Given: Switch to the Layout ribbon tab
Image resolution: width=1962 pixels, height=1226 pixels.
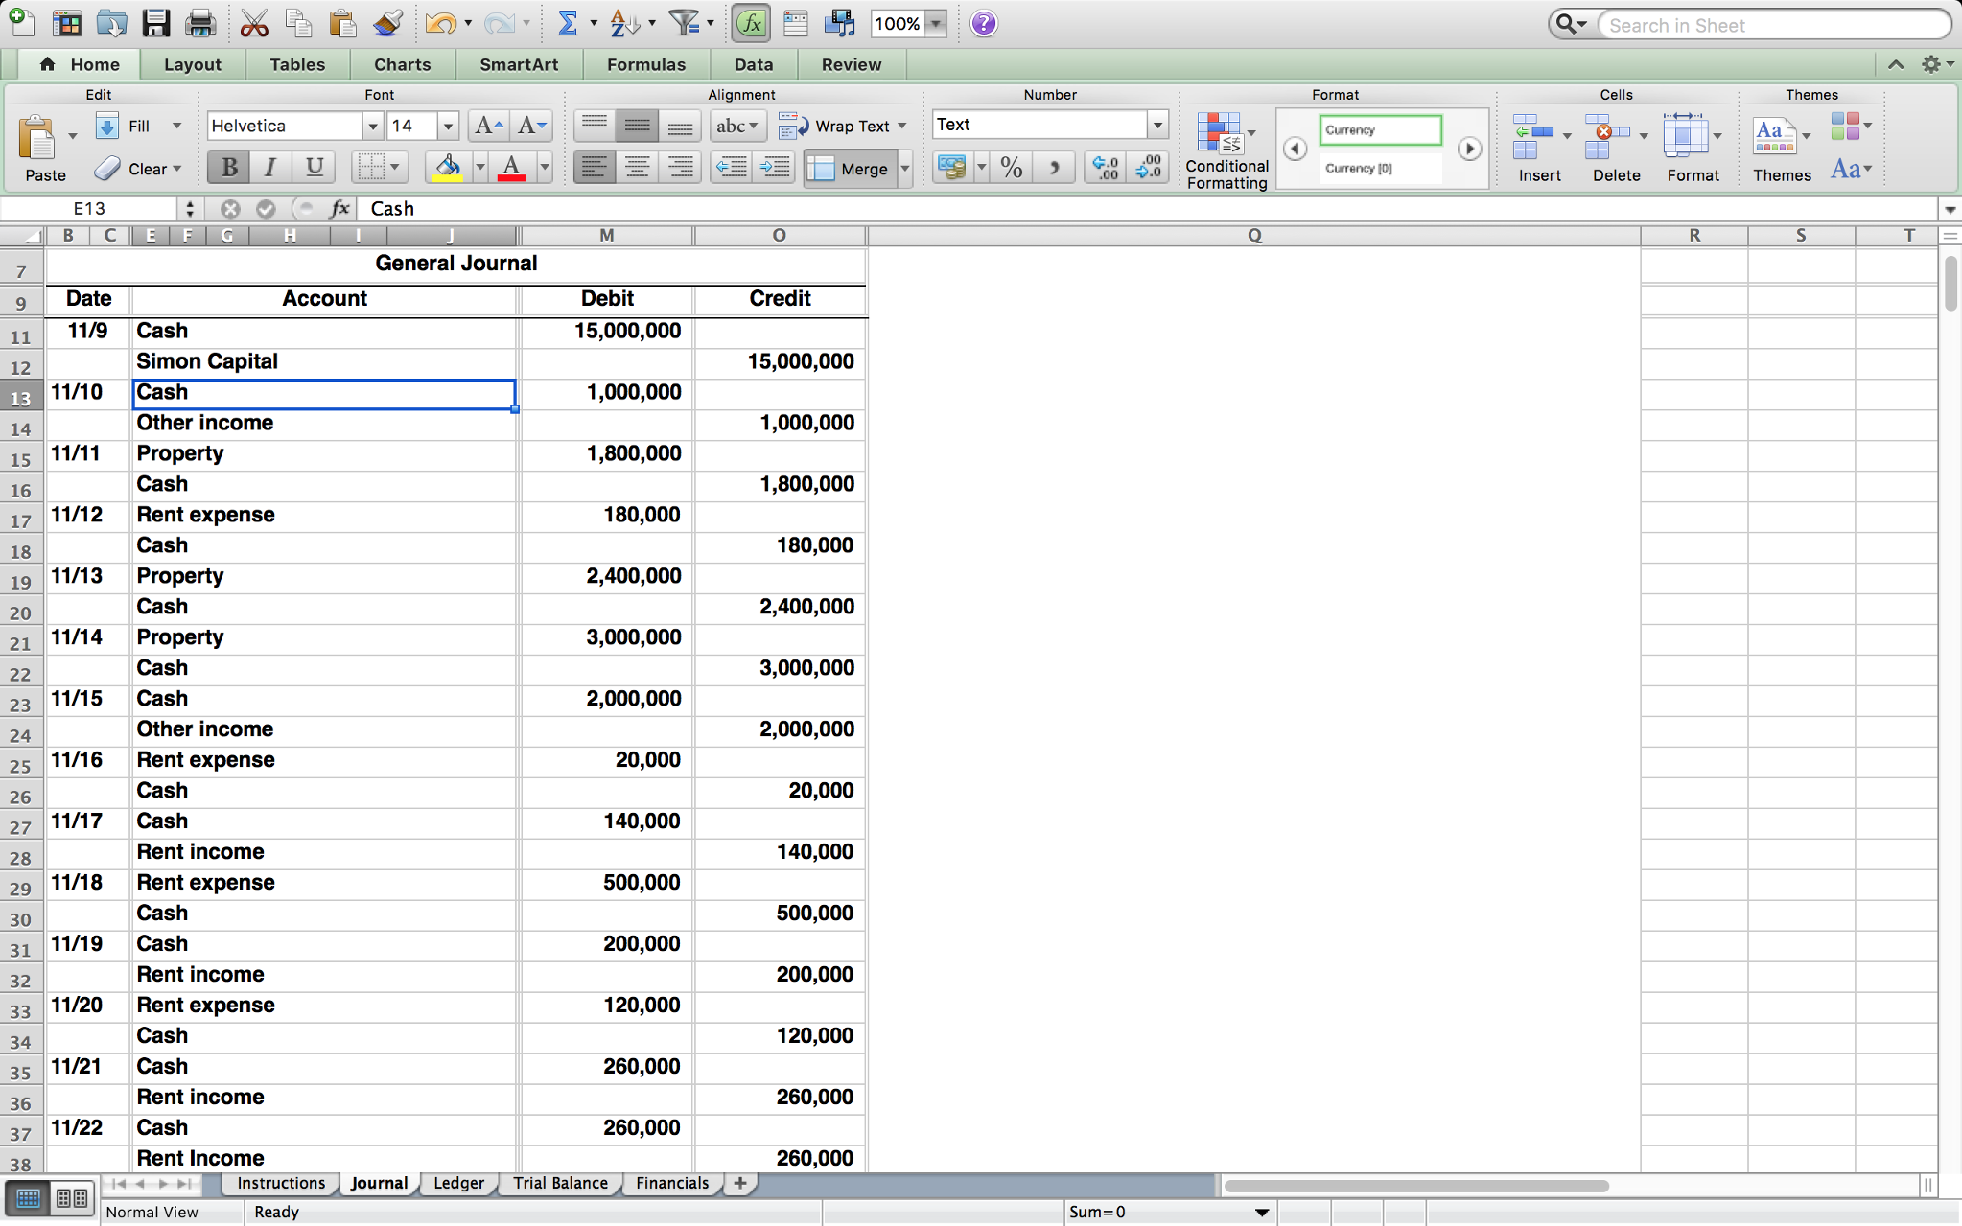Looking at the screenshot, I should (x=193, y=64).
